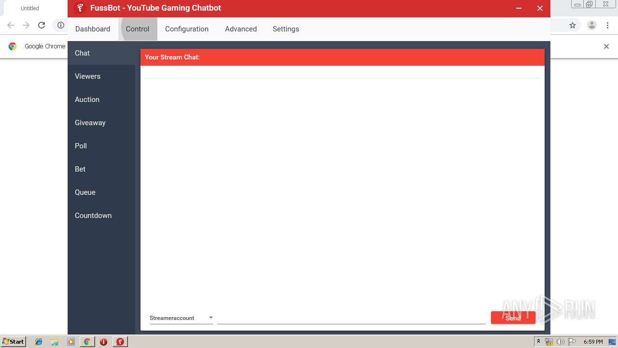Open the Giveaway section
Viewport: 618px width, 348px height.
click(x=101, y=123)
